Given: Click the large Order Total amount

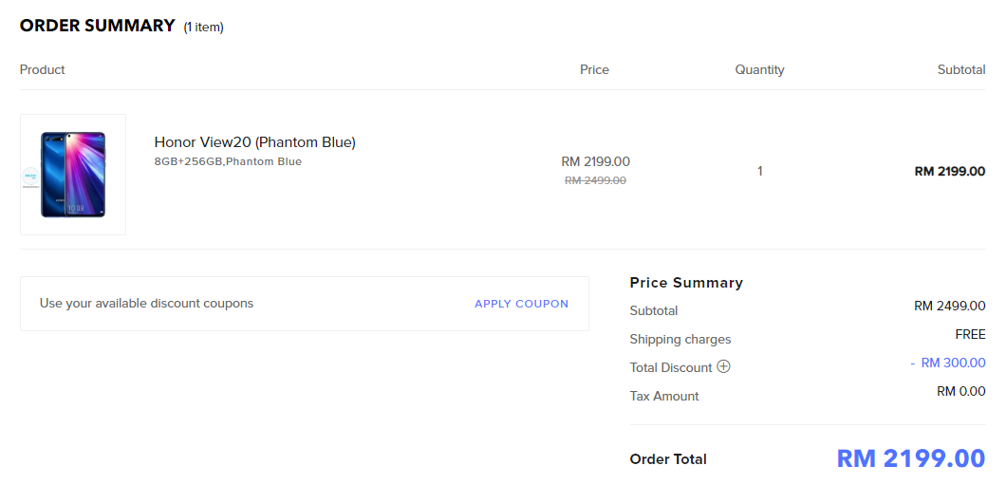Looking at the screenshot, I should tap(910, 458).
